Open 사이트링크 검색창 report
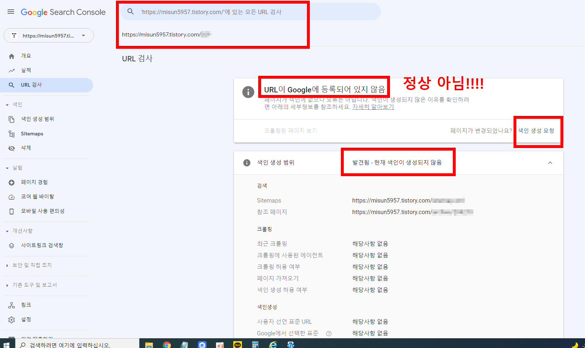Screen dimensions: 585x348 42,245
